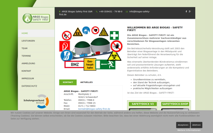The image size is (213, 133).
Task: Open the TERMINE menu item
Action: point(36,56)
